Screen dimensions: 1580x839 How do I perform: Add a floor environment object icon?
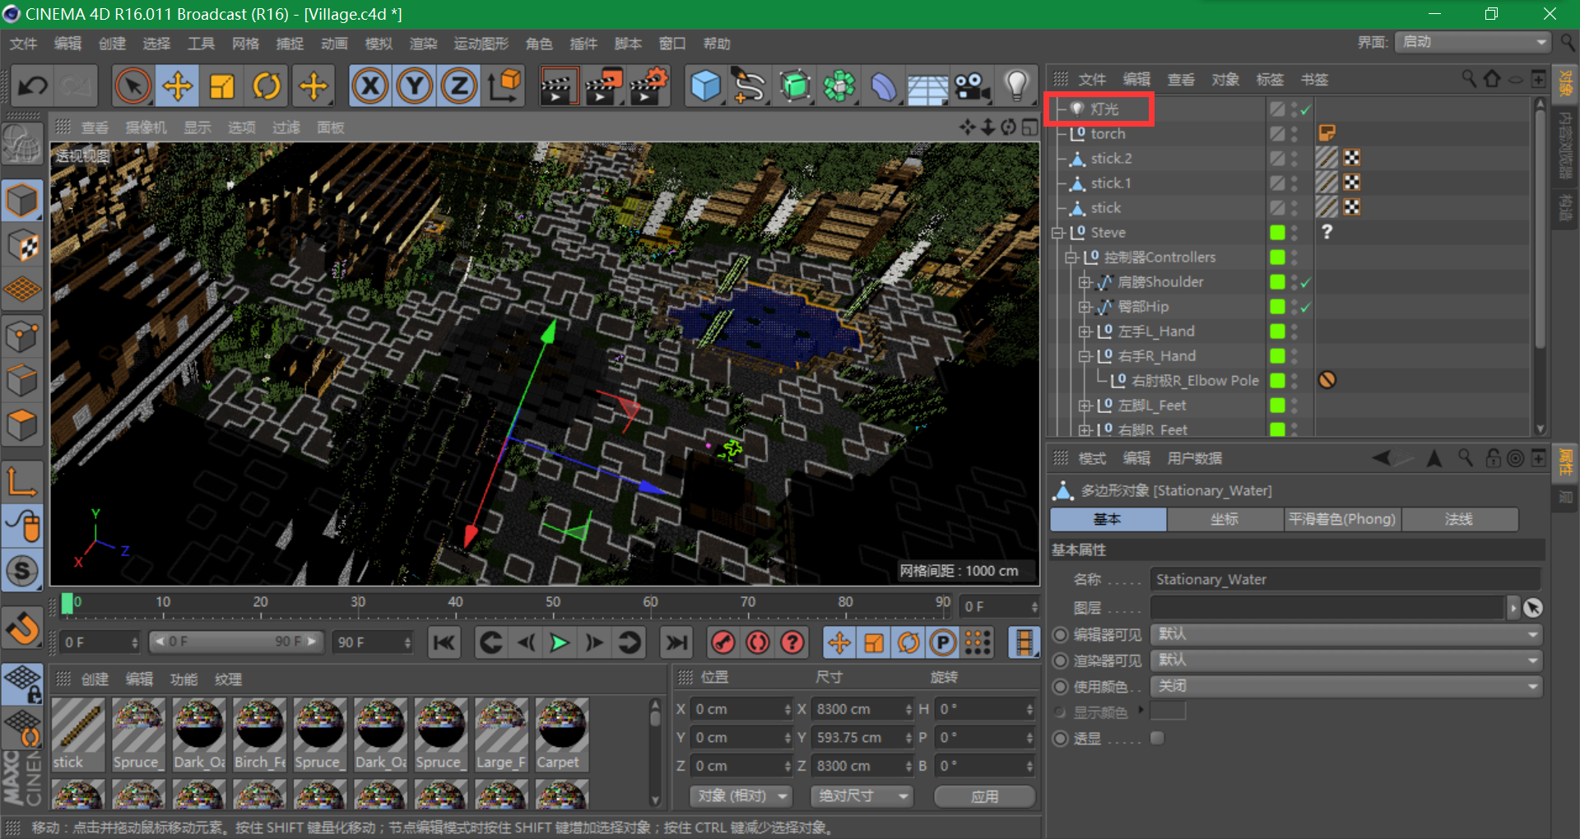click(x=928, y=86)
